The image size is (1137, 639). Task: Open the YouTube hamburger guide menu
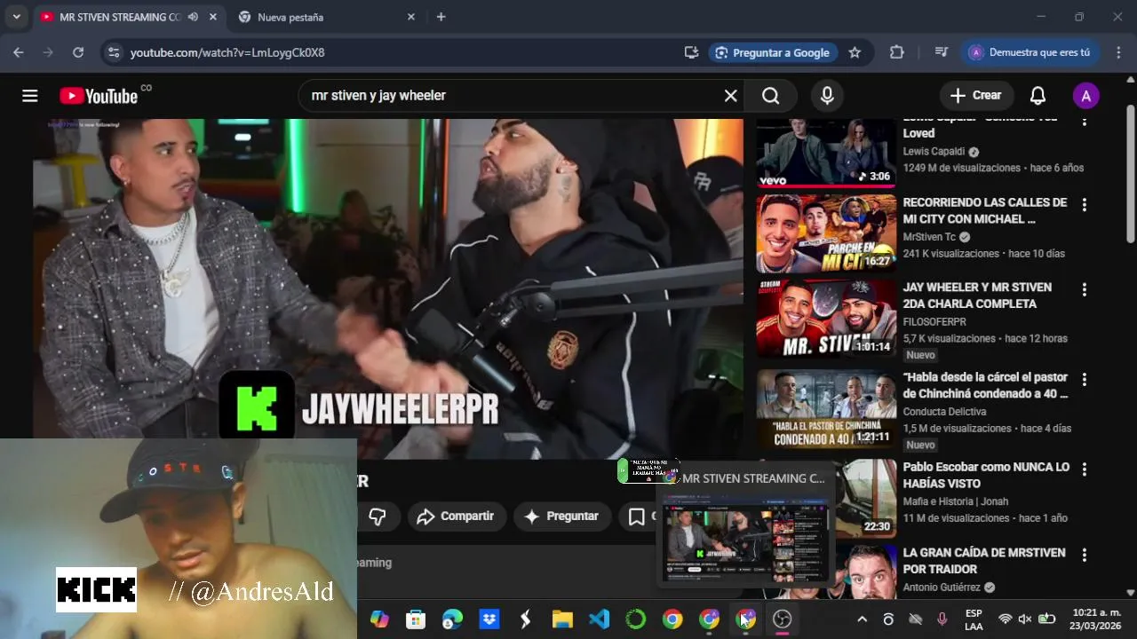pyautogui.click(x=30, y=96)
